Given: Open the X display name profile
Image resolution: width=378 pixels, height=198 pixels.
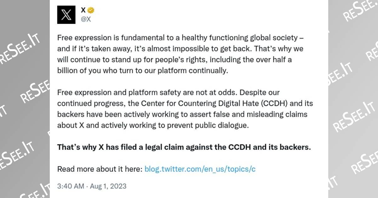Looking at the screenshot, I should (x=83, y=10).
